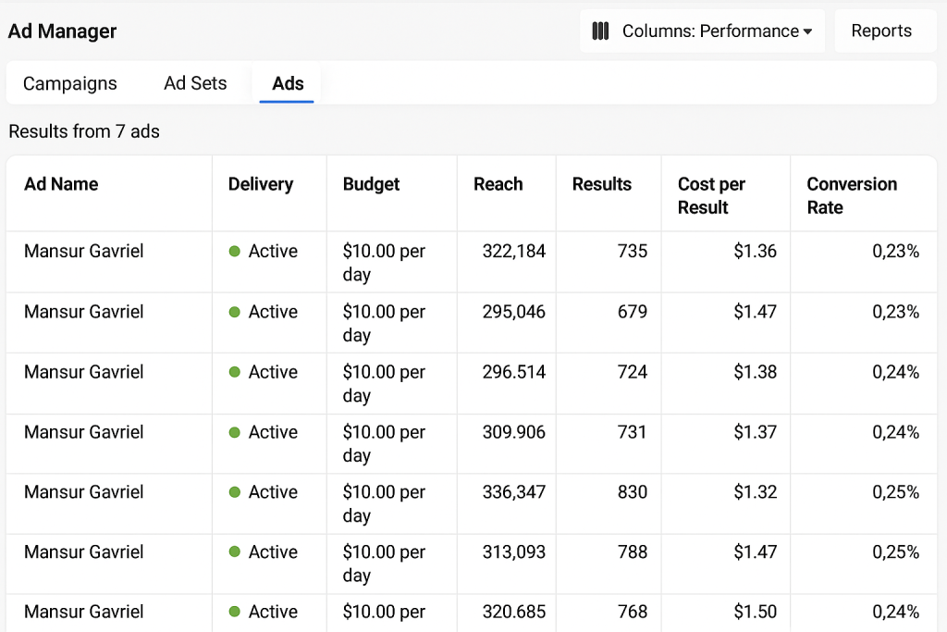
Task: Switch to the Ad Sets tab
Action: [x=195, y=83]
